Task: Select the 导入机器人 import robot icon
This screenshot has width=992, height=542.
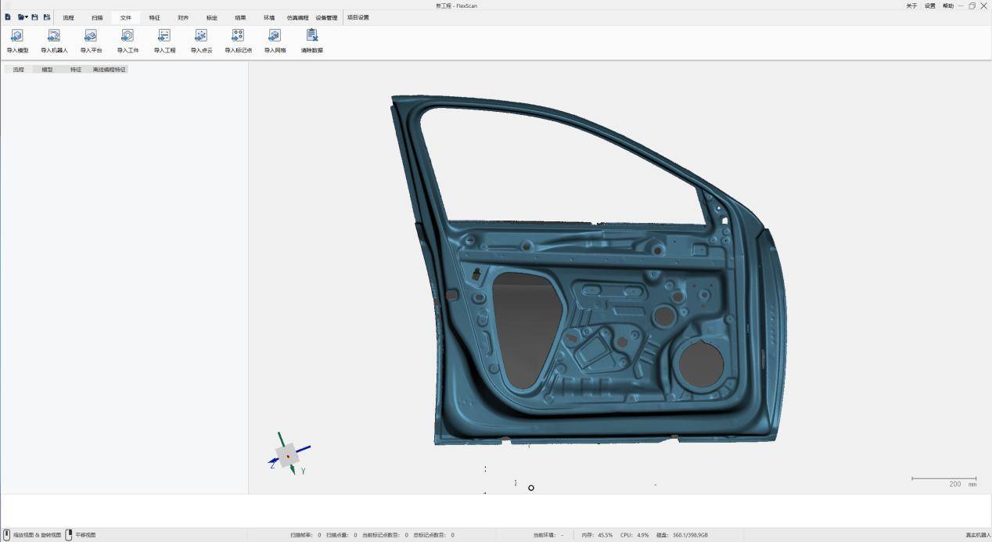Action: click(x=53, y=39)
